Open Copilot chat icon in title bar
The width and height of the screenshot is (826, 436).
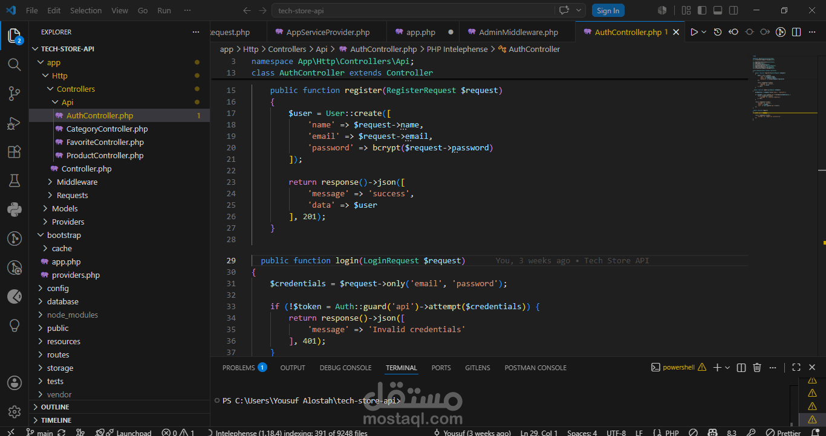pos(565,10)
